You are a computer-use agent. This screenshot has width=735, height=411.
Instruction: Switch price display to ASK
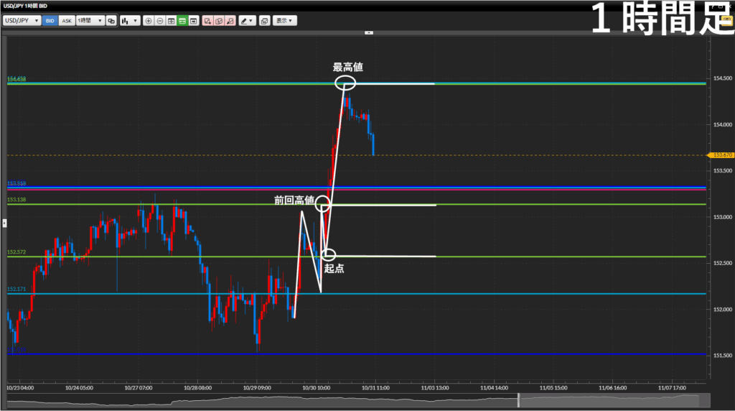coord(67,21)
